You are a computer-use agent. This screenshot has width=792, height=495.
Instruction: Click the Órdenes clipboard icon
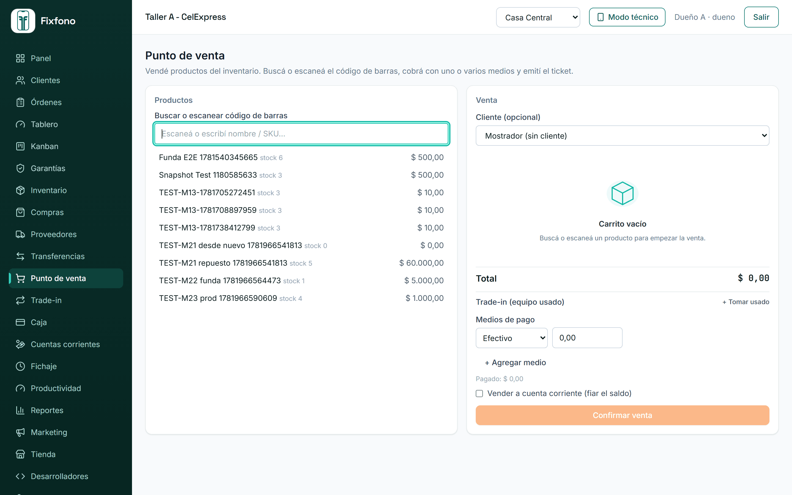click(20, 102)
